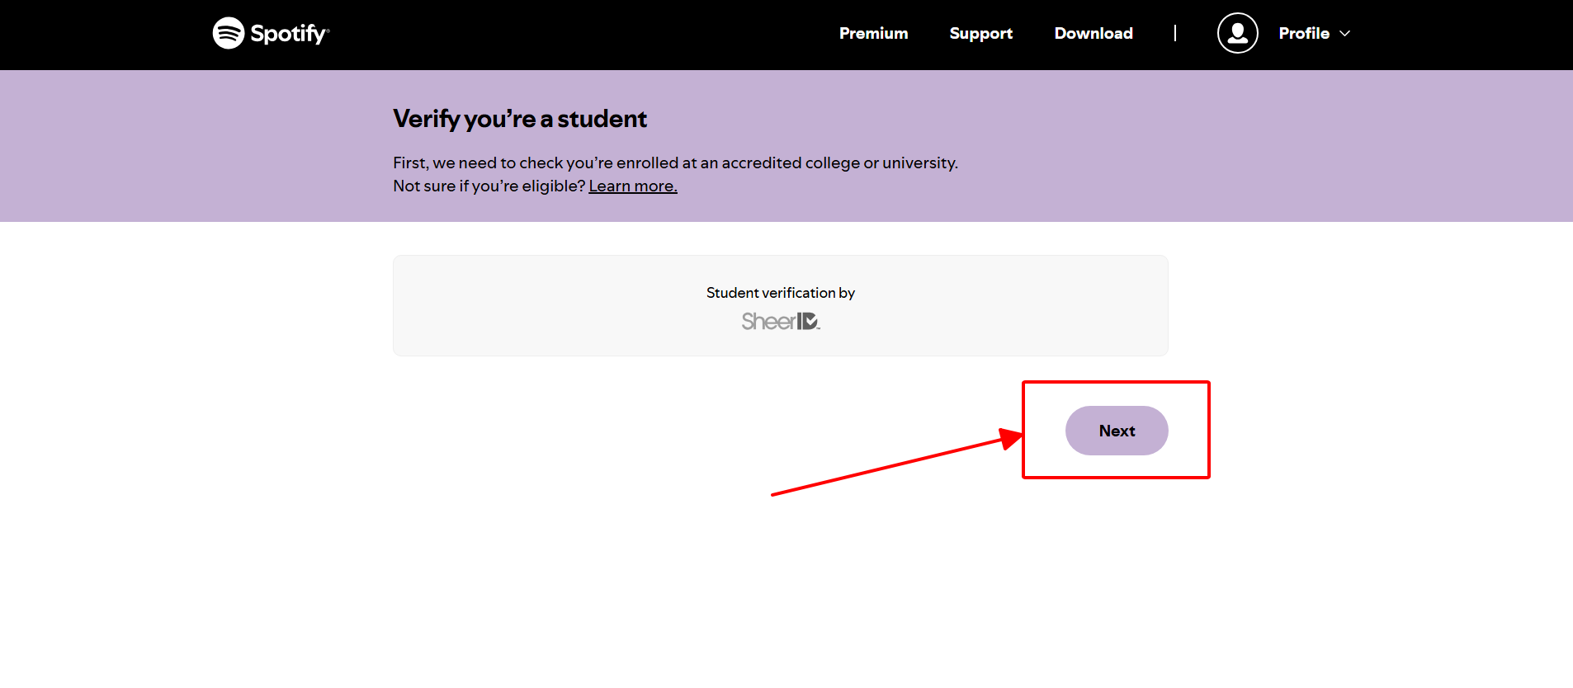Open the Premium page

tap(873, 33)
